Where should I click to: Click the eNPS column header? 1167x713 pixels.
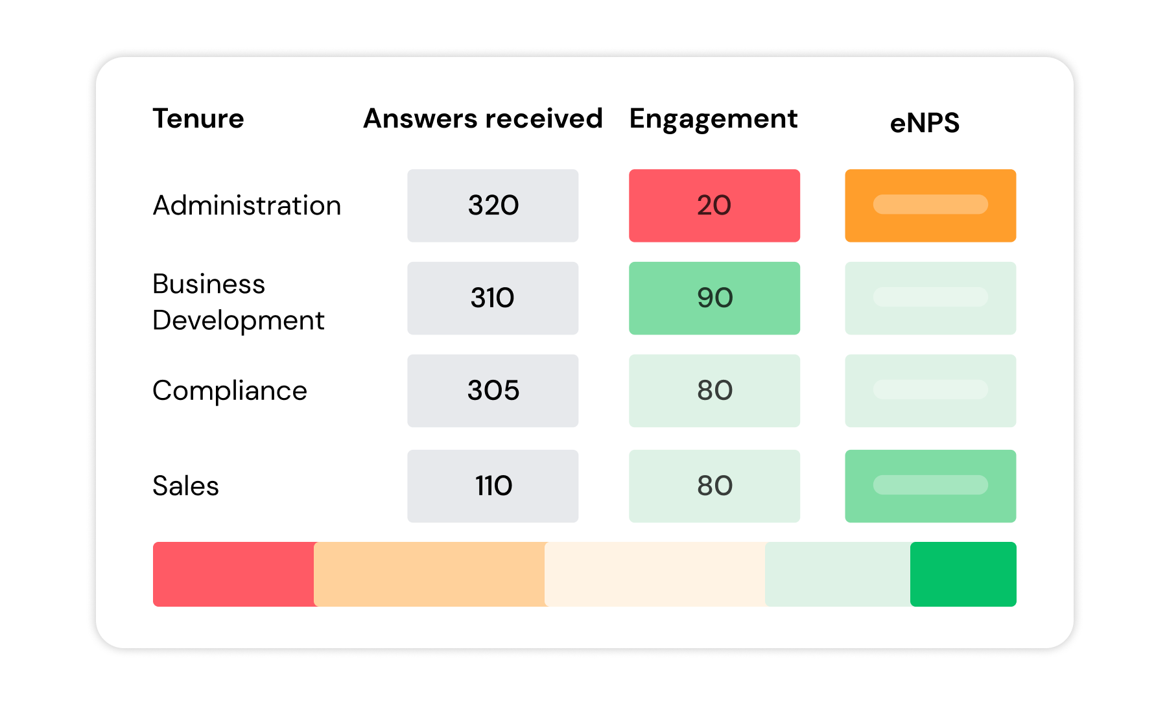925,123
